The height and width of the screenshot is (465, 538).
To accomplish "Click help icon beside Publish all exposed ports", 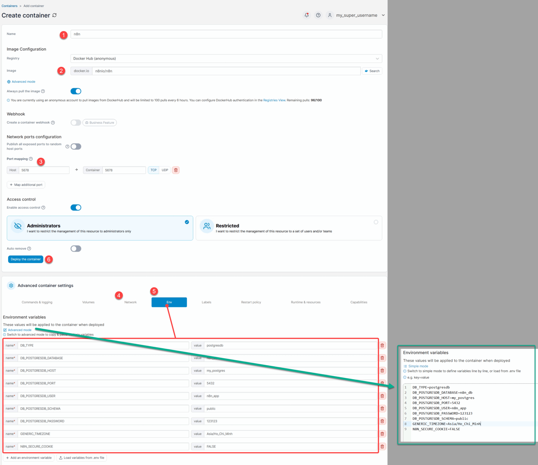I will click(67, 147).
